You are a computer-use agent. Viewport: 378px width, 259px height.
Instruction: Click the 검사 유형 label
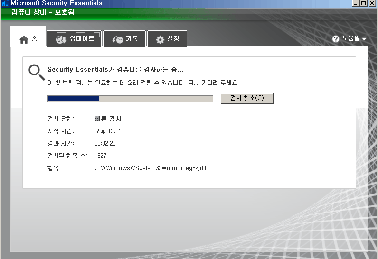pos(61,119)
